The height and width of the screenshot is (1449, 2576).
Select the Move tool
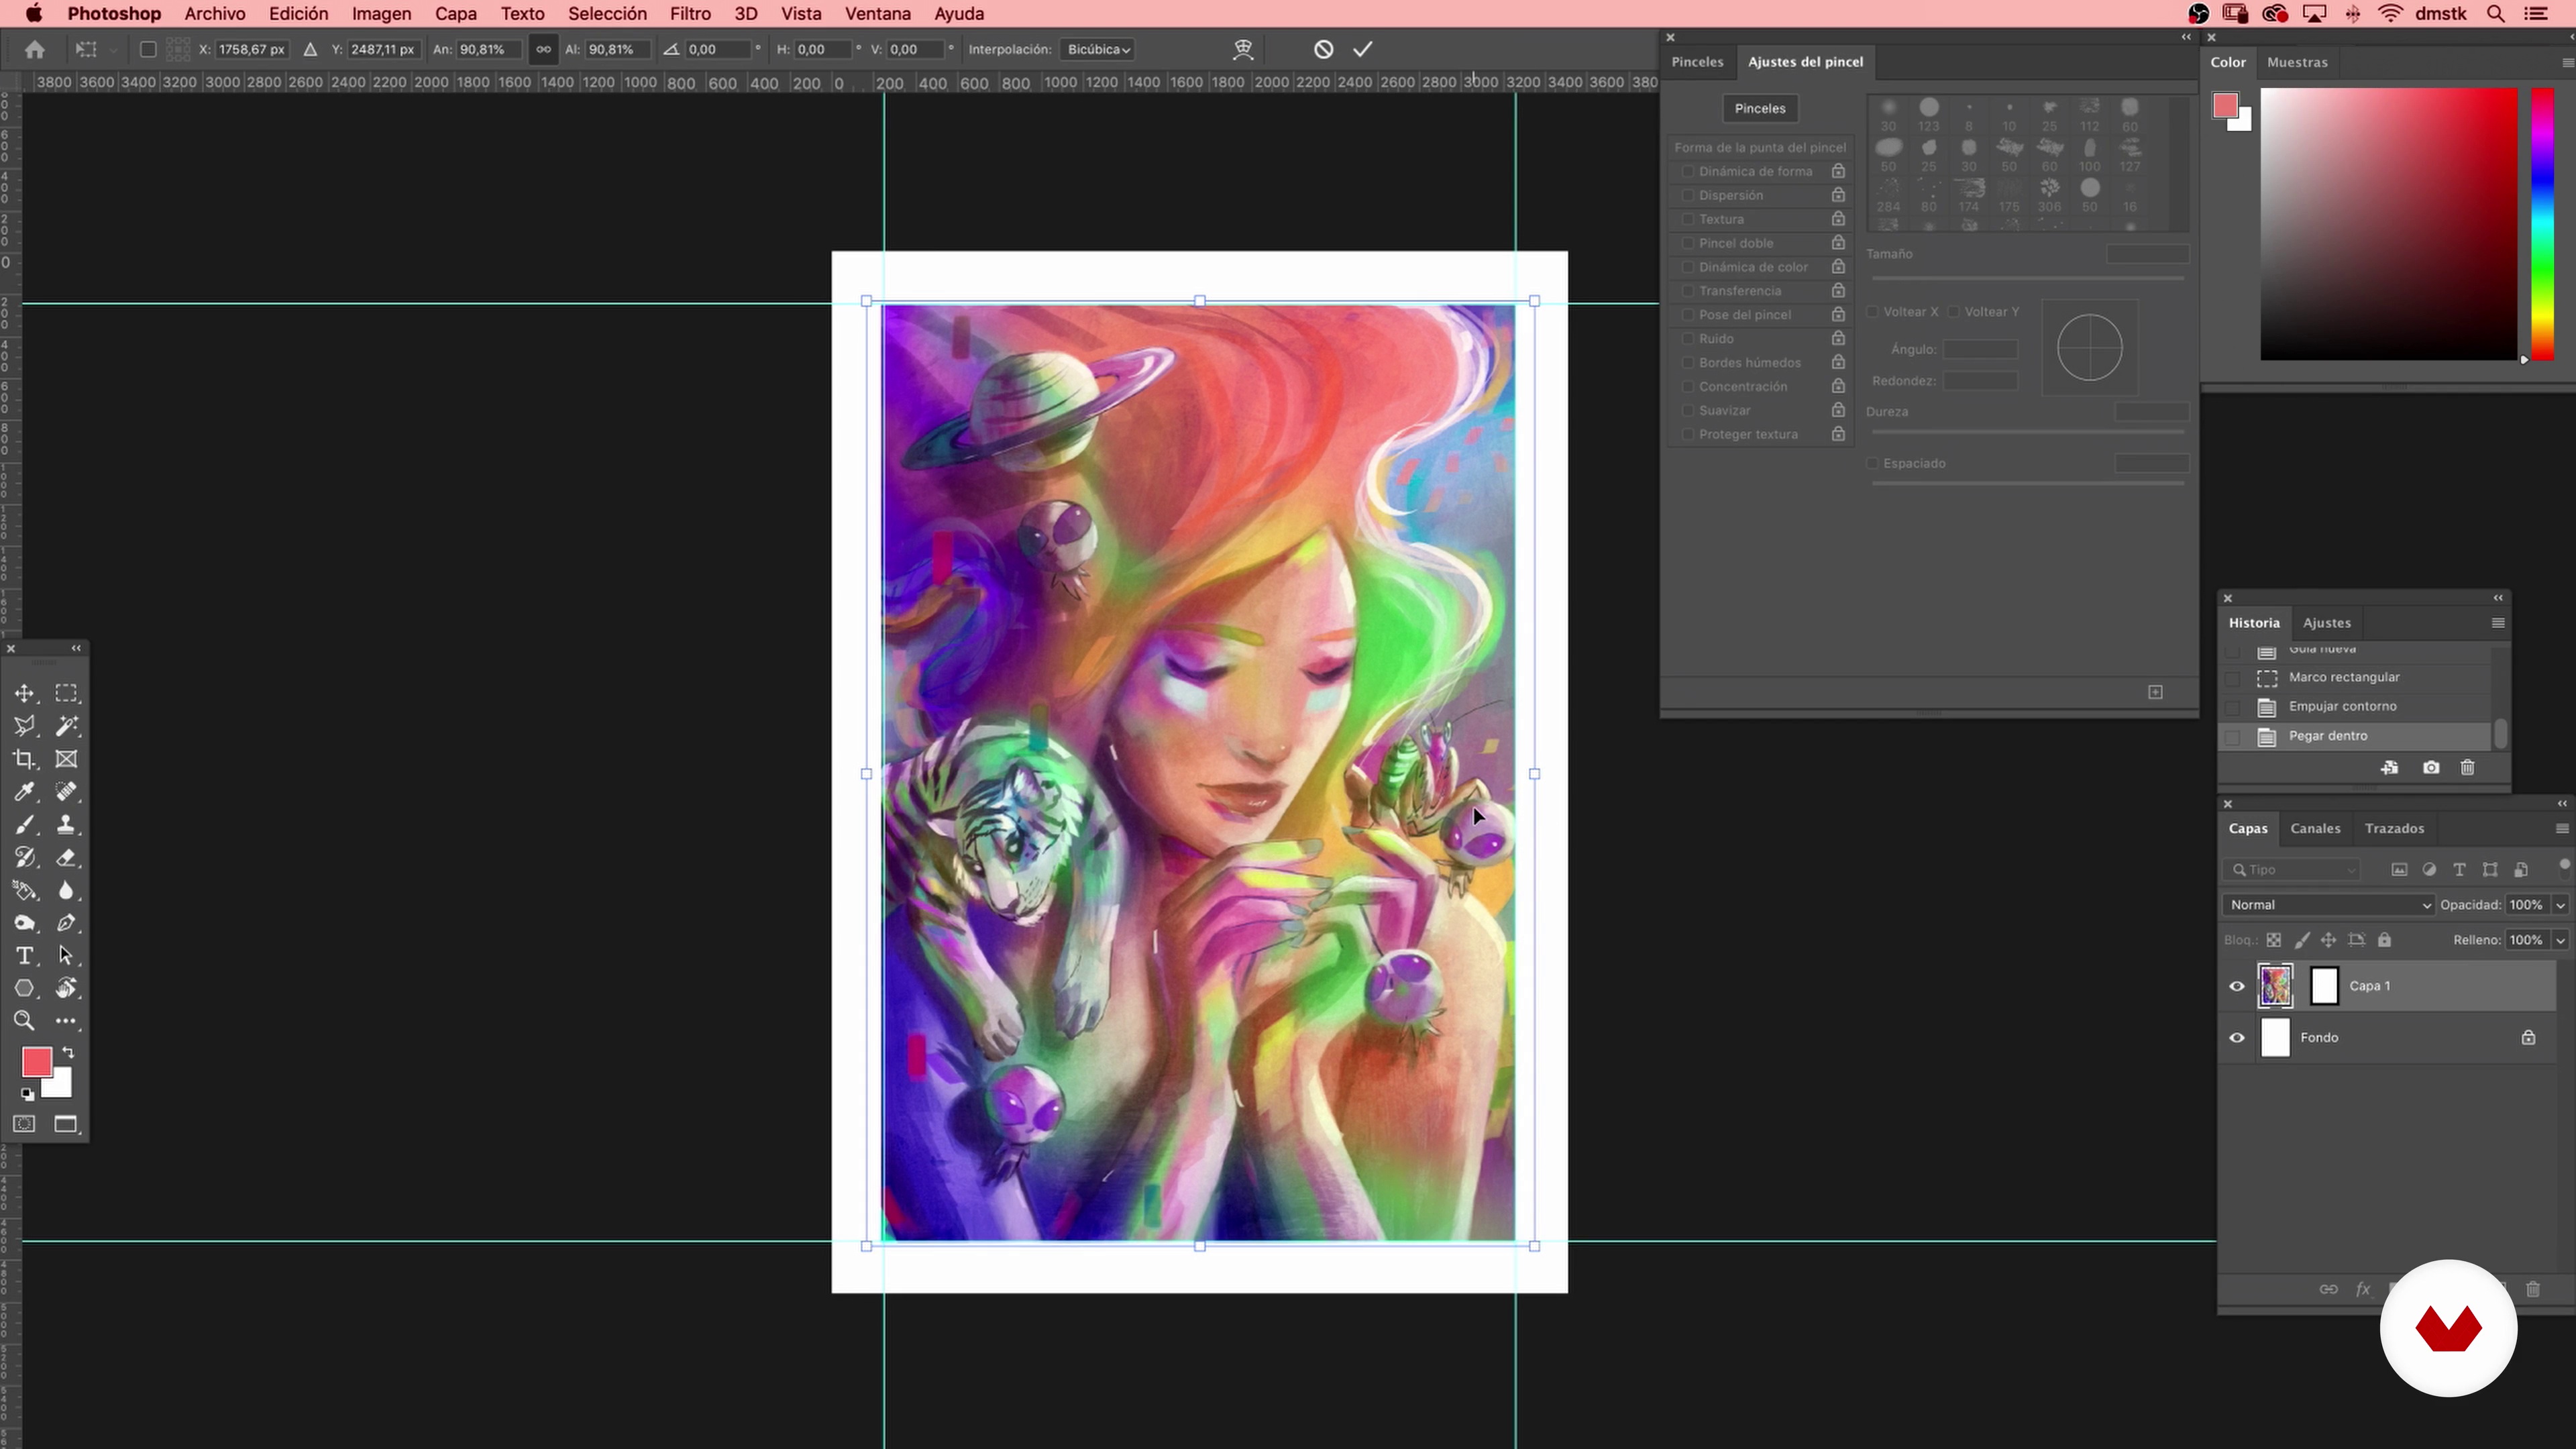pos(24,693)
